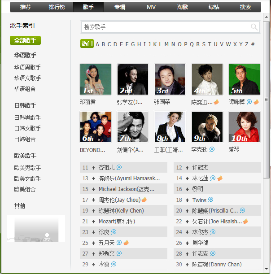Click orange icon beside 五月天
Viewport: 271px width, 274px height.
126,243
